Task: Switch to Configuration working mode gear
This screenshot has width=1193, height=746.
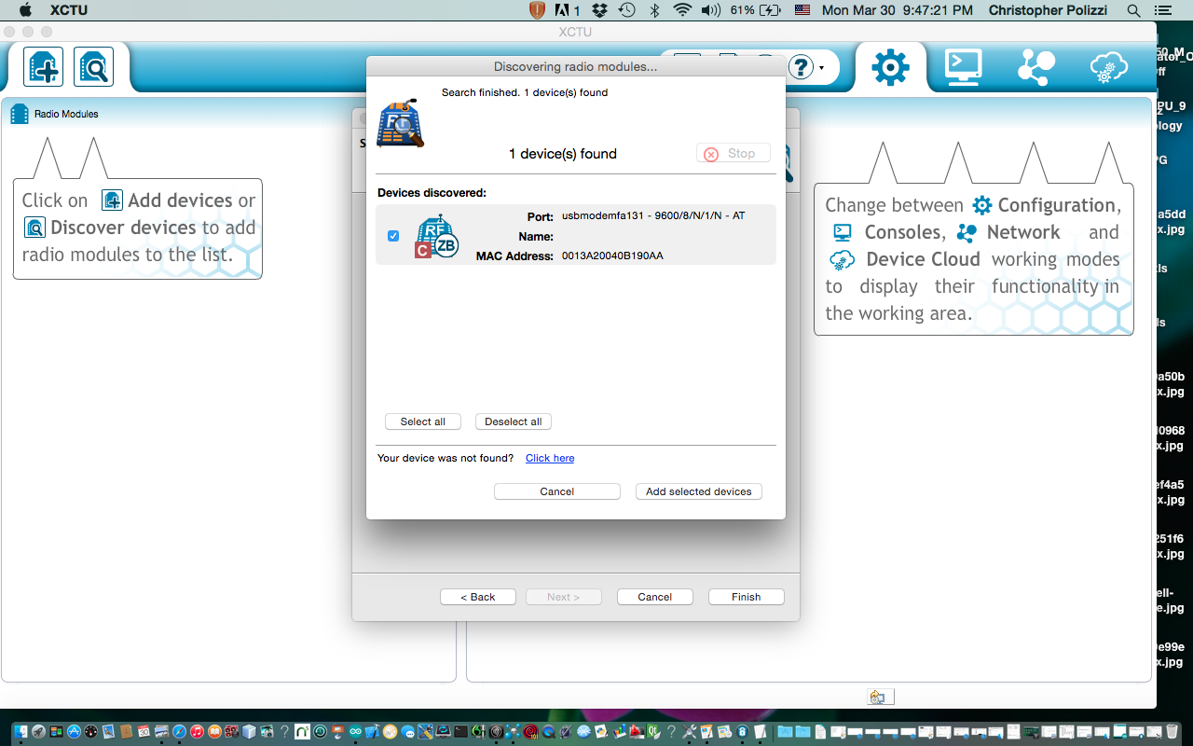Action: (890, 67)
